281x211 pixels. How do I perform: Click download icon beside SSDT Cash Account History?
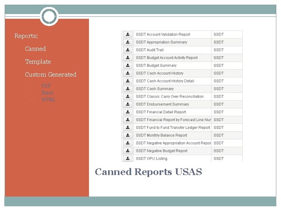128,73
